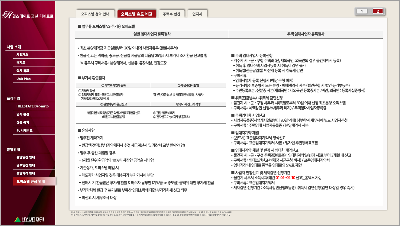
Task: Click the red 01.01~02.10 date text
Action: [285, 178]
